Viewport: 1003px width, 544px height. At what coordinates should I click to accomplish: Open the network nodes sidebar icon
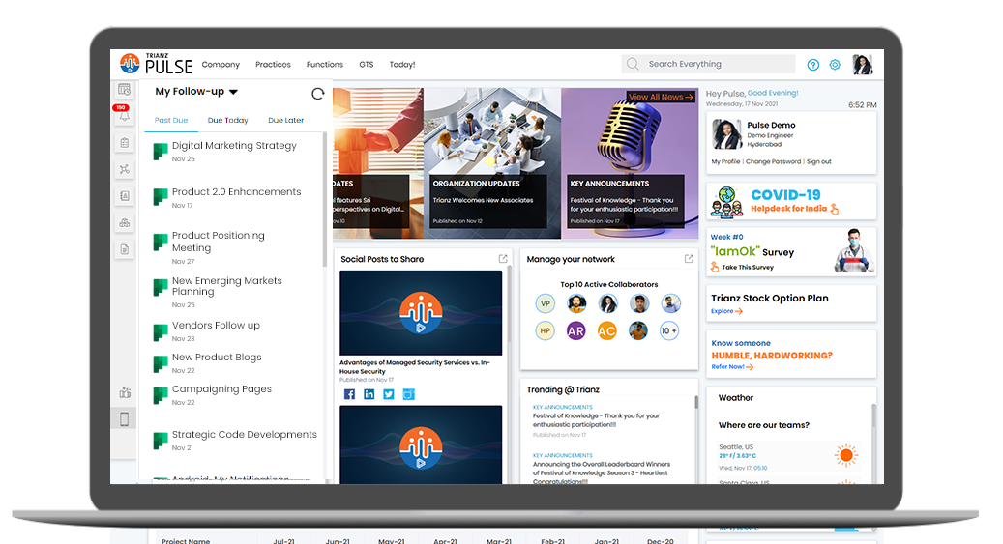click(124, 169)
